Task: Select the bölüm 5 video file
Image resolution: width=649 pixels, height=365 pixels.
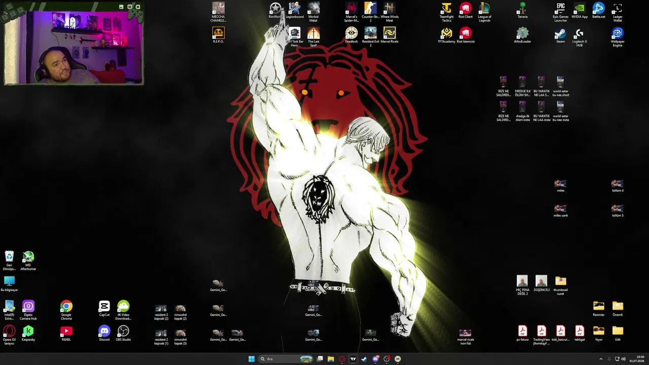Action: pos(618,211)
